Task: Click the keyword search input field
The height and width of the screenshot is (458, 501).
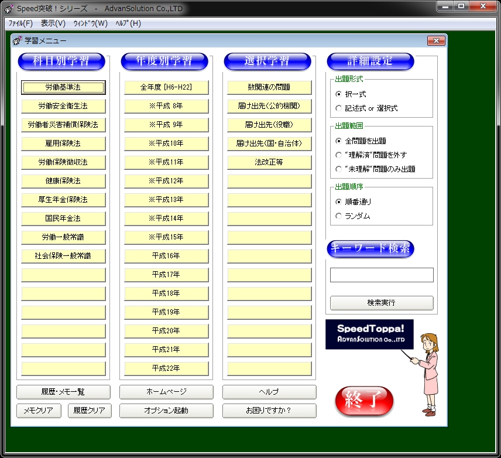Action: (x=382, y=275)
